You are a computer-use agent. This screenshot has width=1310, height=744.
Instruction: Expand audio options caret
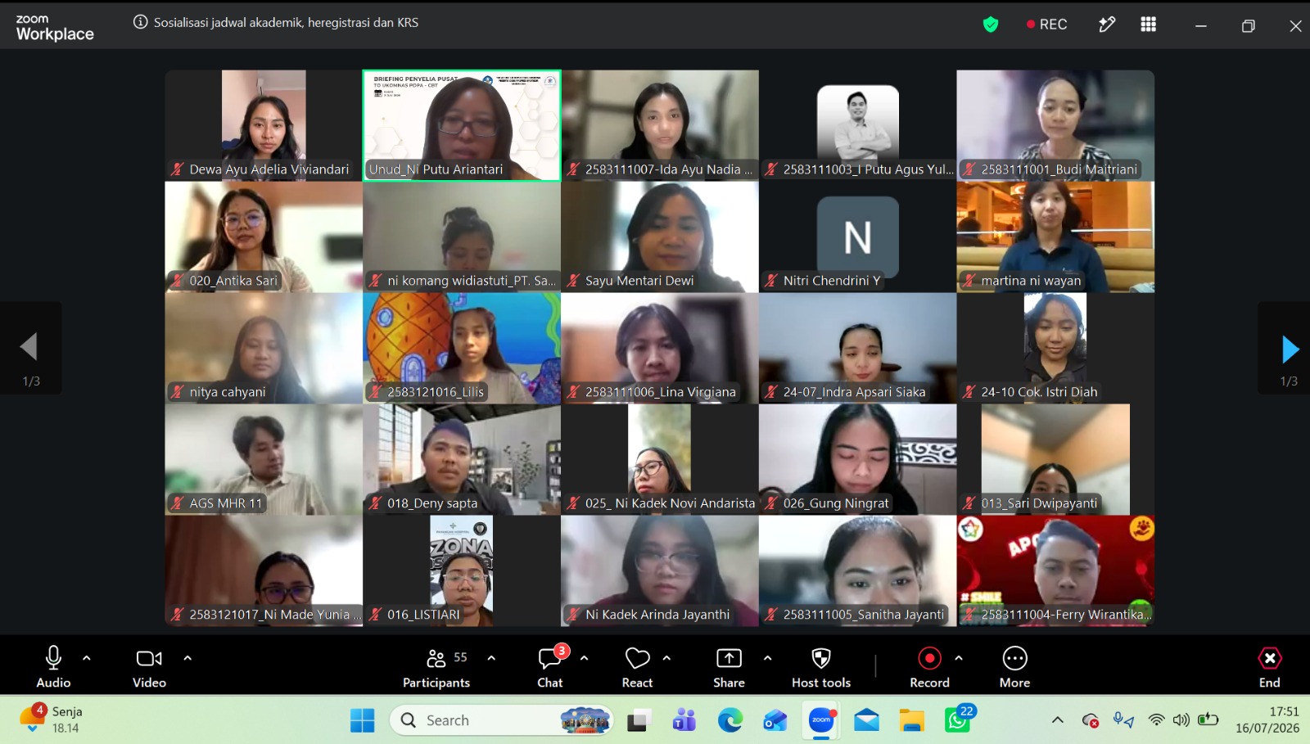click(x=87, y=658)
